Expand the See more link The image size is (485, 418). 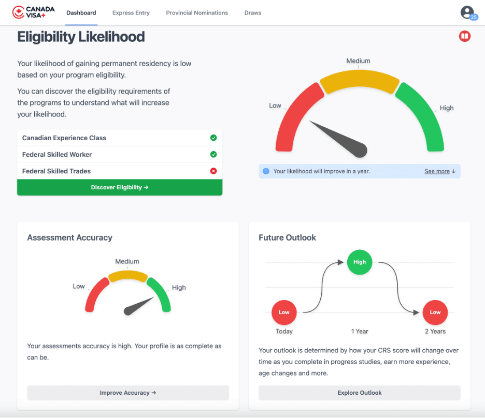pyautogui.click(x=439, y=171)
